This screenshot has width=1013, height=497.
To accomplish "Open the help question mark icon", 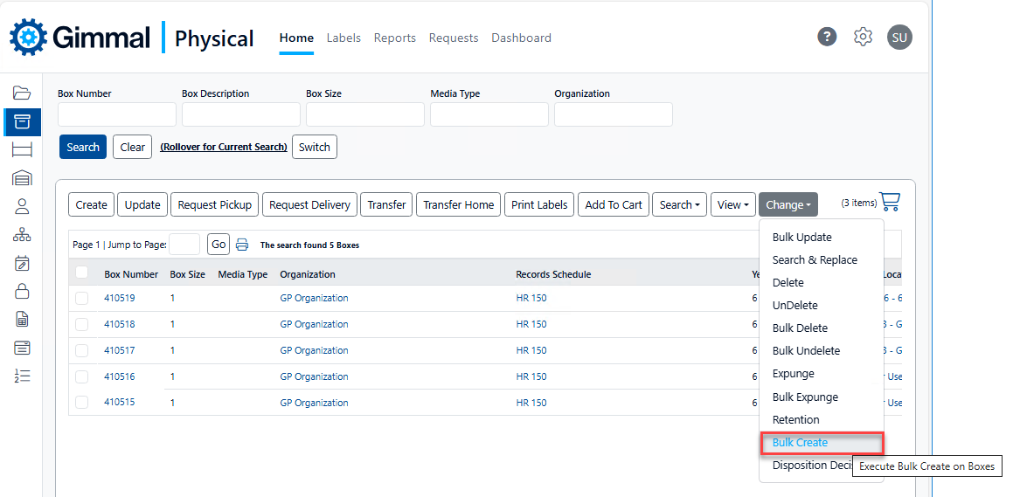I will tap(827, 37).
